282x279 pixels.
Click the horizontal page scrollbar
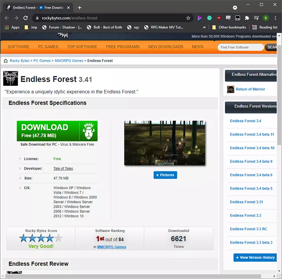(x=133, y=276)
